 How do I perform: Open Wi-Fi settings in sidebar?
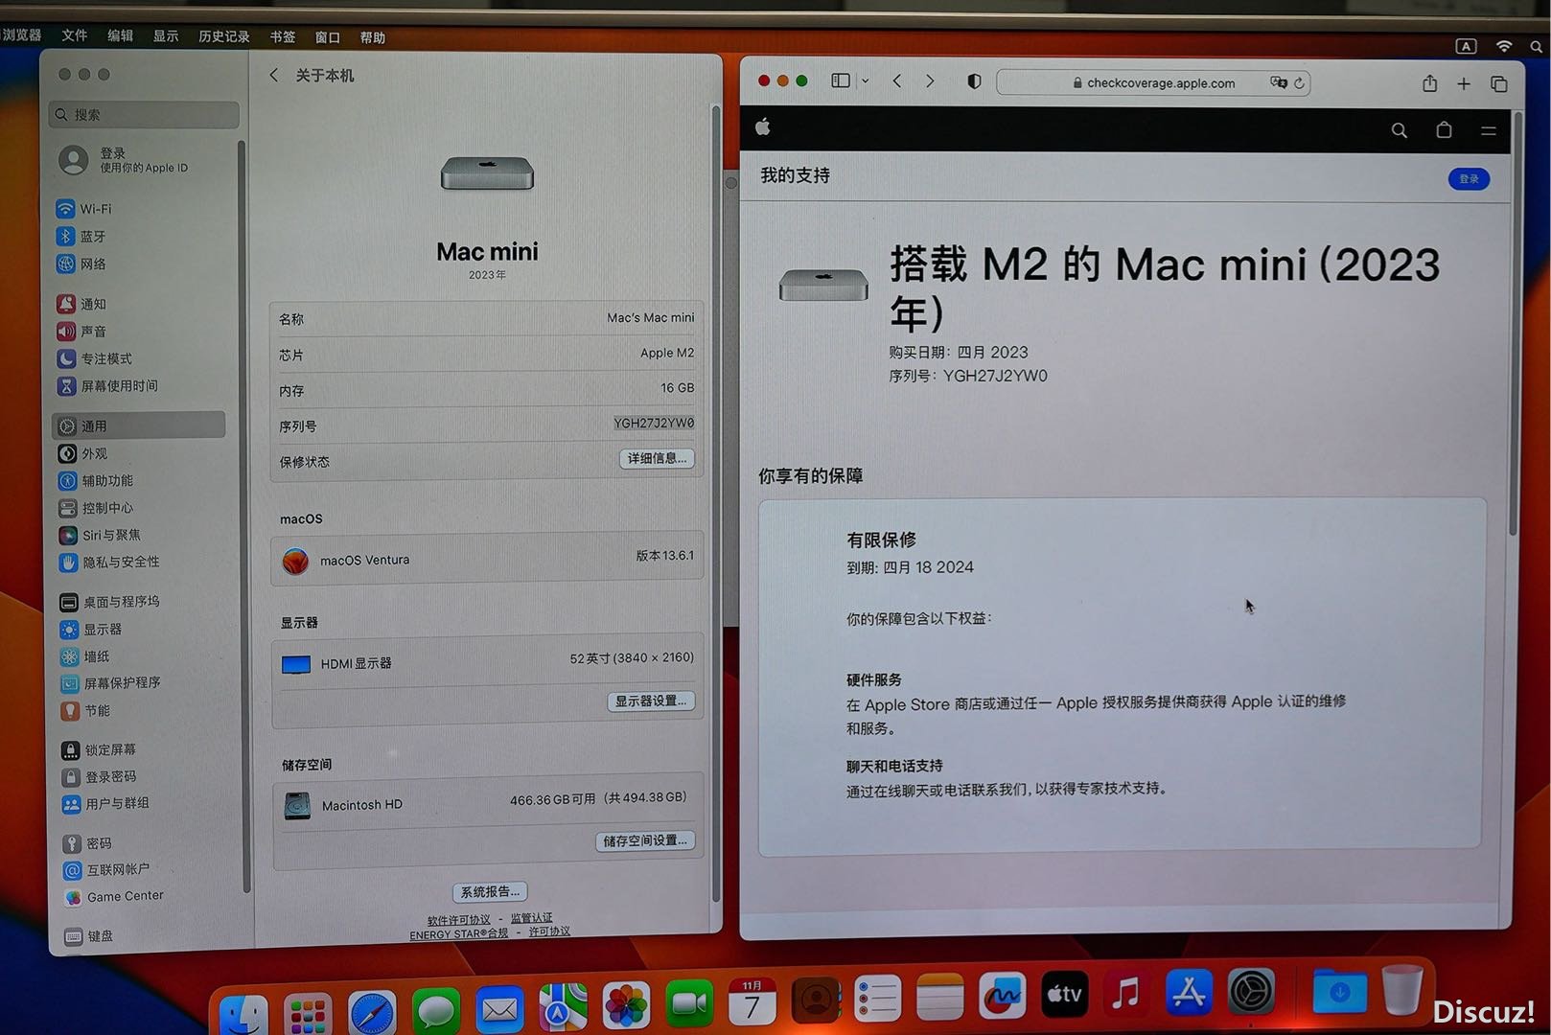[85, 208]
